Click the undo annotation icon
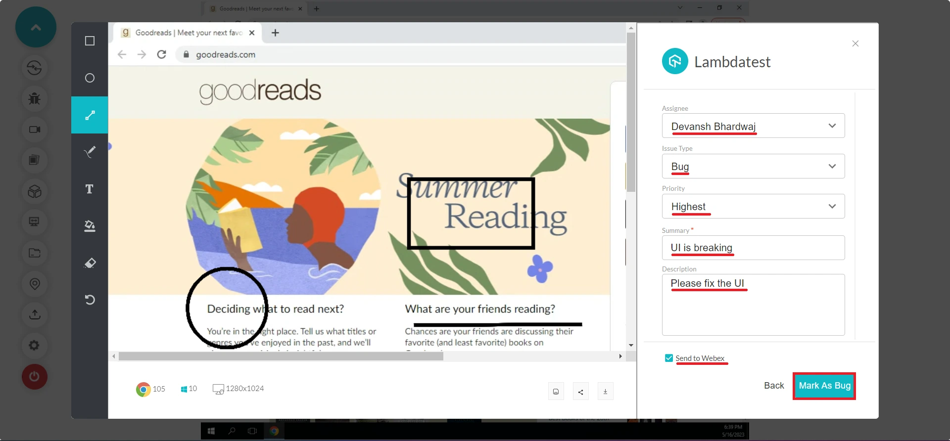The height and width of the screenshot is (441, 950). click(90, 300)
